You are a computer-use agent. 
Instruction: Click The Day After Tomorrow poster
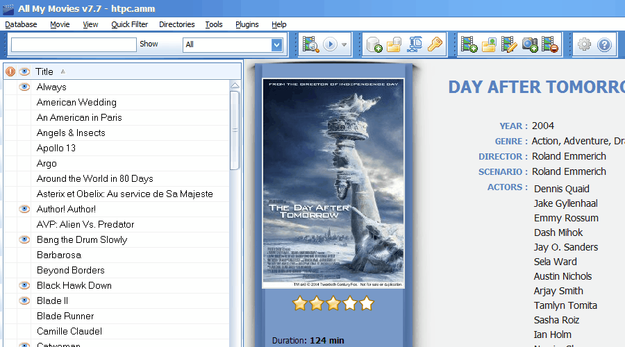point(333,183)
